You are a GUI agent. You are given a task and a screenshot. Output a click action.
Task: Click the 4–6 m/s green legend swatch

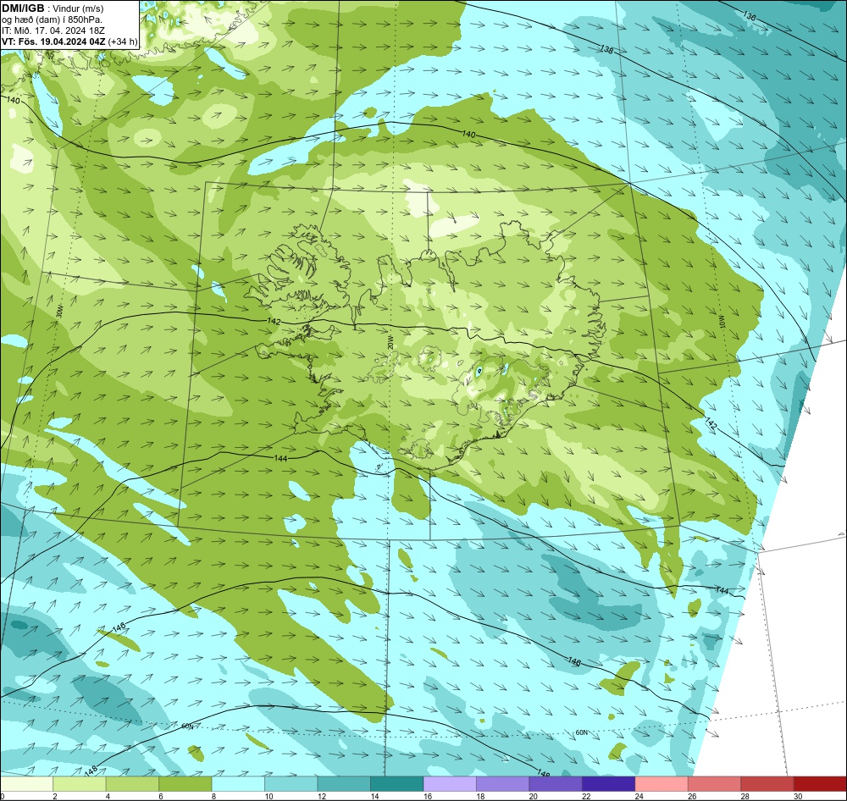(132, 784)
